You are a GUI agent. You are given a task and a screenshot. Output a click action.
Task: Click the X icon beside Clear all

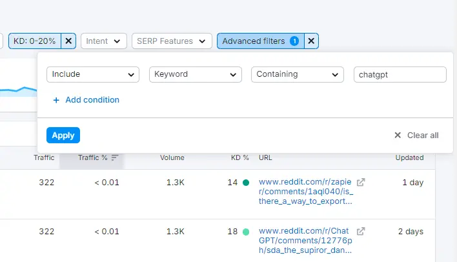(398, 136)
